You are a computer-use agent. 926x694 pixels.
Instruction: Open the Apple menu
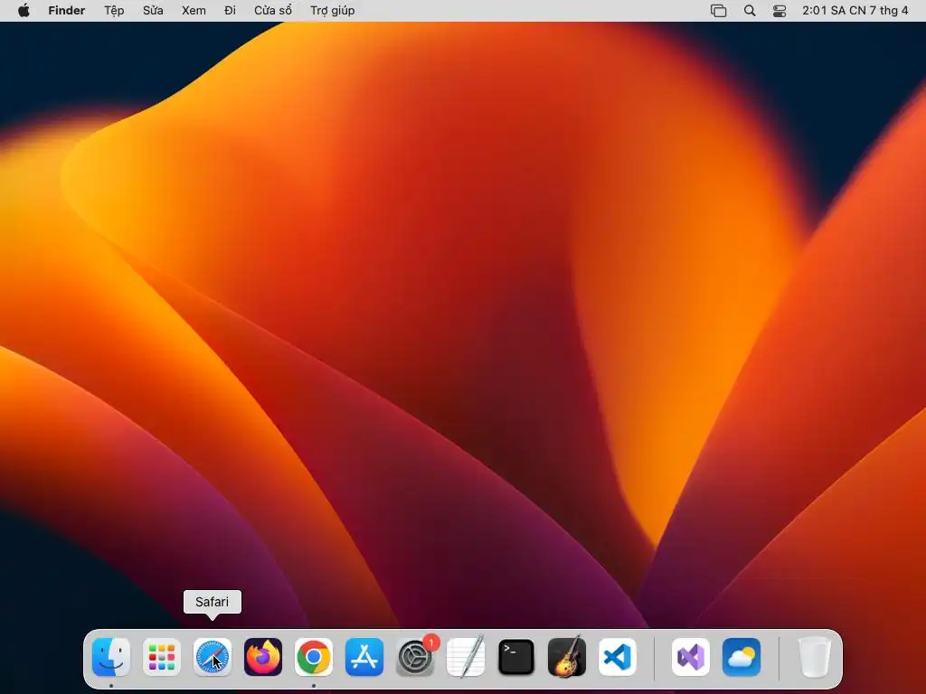pyautogui.click(x=24, y=11)
